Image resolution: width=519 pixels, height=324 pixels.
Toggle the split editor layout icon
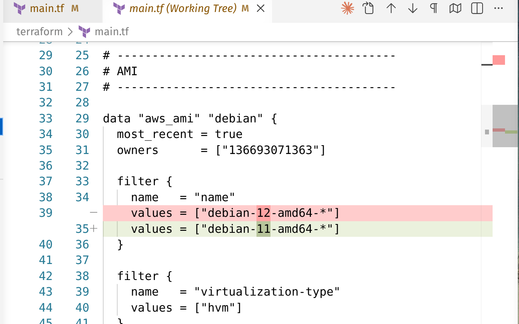(x=477, y=8)
